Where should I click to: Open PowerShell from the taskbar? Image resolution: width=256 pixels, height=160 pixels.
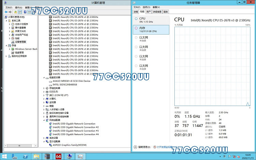[x=25, y=157]
